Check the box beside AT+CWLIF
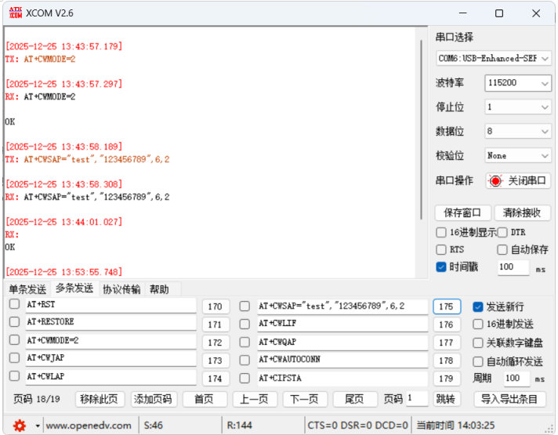 tap(245, 324)
